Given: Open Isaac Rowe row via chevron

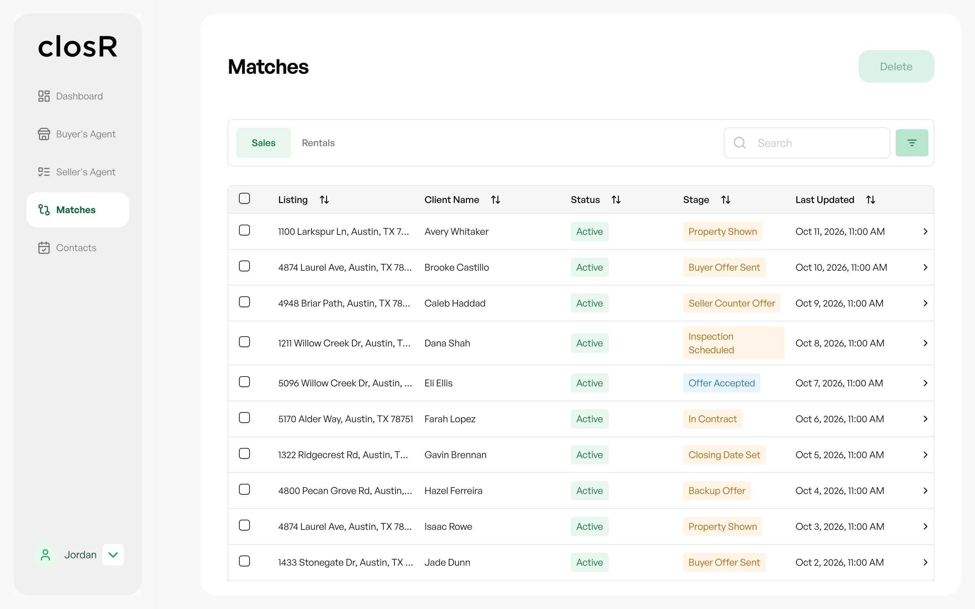Looking at the screenshot, I should 926,526.
